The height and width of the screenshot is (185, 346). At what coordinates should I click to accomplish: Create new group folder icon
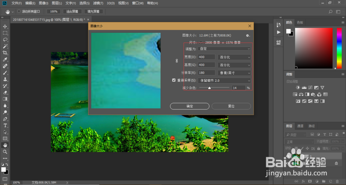coord(324,181)
